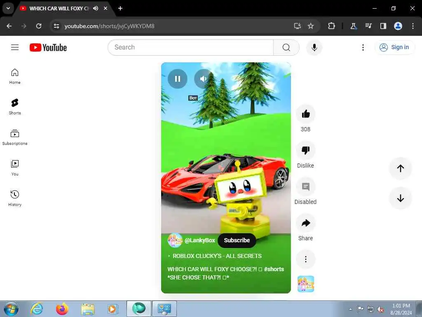Click the Dislike thumbs down button
This screenshot has height=317, width=422.
[305, 150]
